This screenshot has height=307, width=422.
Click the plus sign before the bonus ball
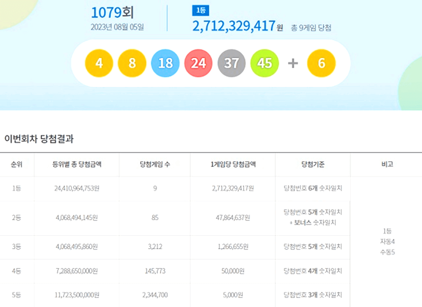coord(293,63)
